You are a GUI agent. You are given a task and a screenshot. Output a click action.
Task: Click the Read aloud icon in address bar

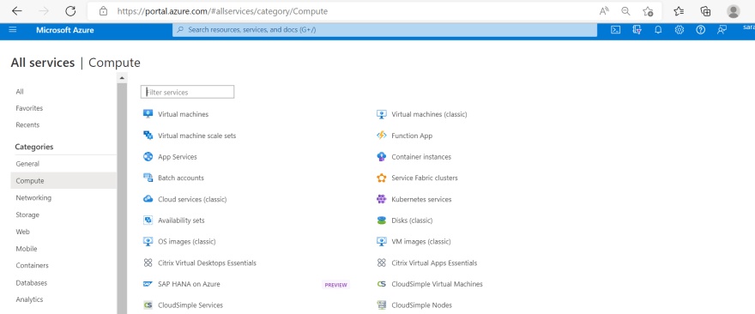(604, 11)
